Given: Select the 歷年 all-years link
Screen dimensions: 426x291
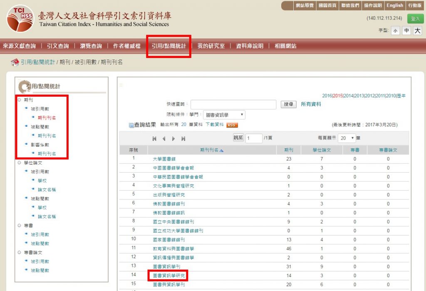Looking at the screenshot, I should (x=401, y=96).
